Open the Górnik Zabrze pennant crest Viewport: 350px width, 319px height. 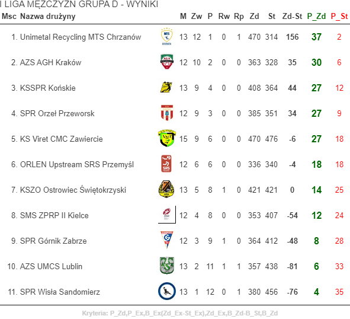pyautogui.click(x=167, y=240)
